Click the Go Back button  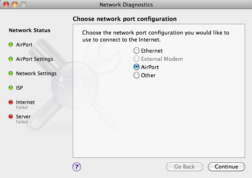click(185, 166)
